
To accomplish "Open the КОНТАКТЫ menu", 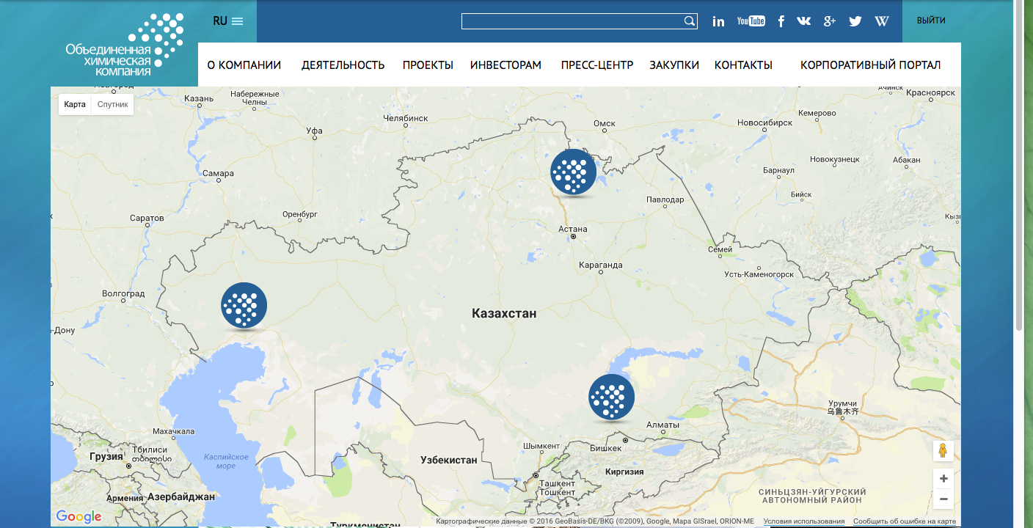I will pos(743,65).
